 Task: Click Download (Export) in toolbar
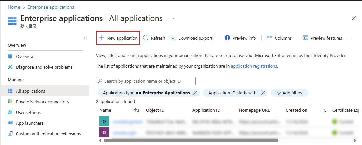192,38
